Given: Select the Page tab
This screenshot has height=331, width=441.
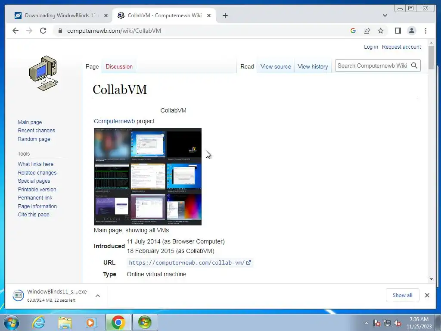Looking at the screenshot, I should (92, 67).
